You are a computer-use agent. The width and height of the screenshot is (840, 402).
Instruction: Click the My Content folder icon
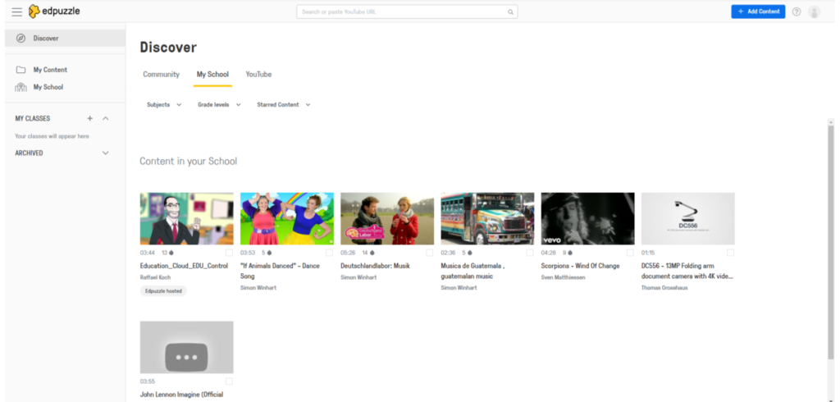[21, 70]
